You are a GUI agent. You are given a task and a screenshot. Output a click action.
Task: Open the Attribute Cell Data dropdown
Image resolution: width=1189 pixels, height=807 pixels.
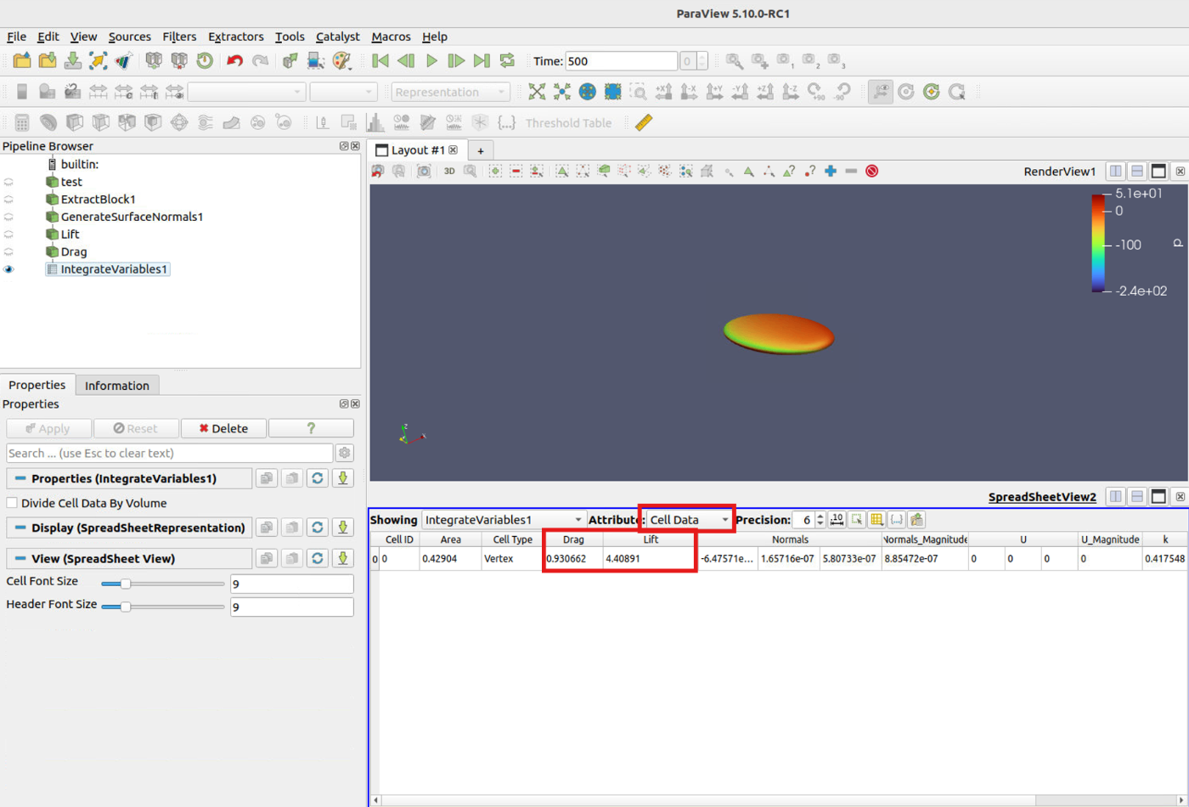coord(689,520)
